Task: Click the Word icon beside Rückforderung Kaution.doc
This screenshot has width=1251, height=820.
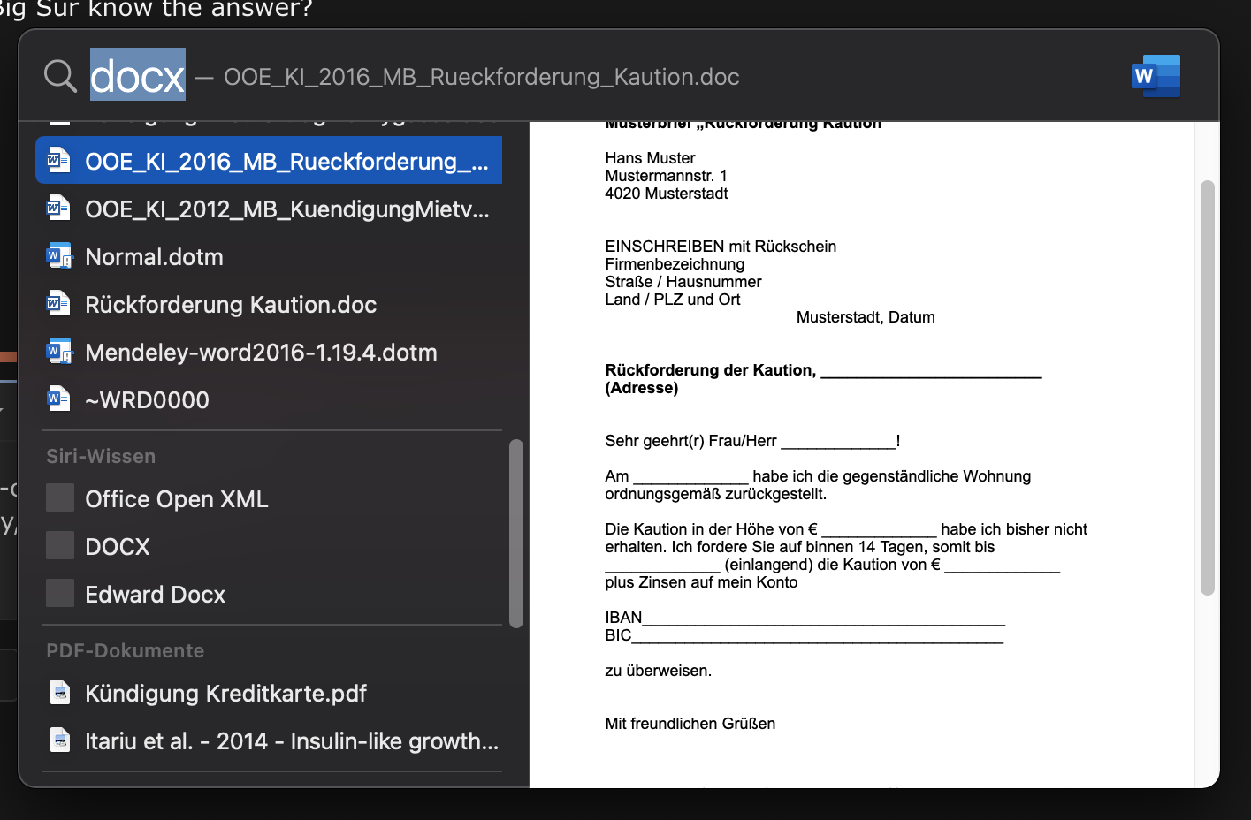Action: 57,303
